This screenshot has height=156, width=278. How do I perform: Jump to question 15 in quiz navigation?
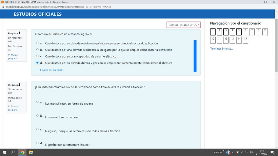(x=245, y=40)
